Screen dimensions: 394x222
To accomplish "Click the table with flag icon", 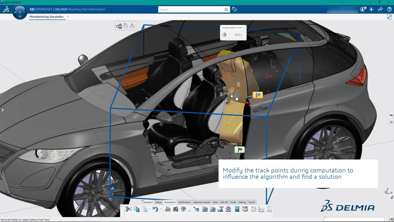I will coord(197,209).
